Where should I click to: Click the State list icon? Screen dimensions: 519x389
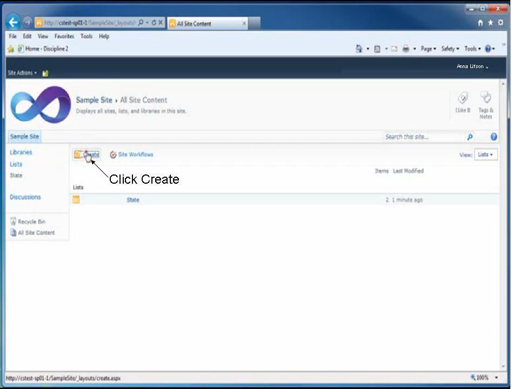(x=76, y=199)
